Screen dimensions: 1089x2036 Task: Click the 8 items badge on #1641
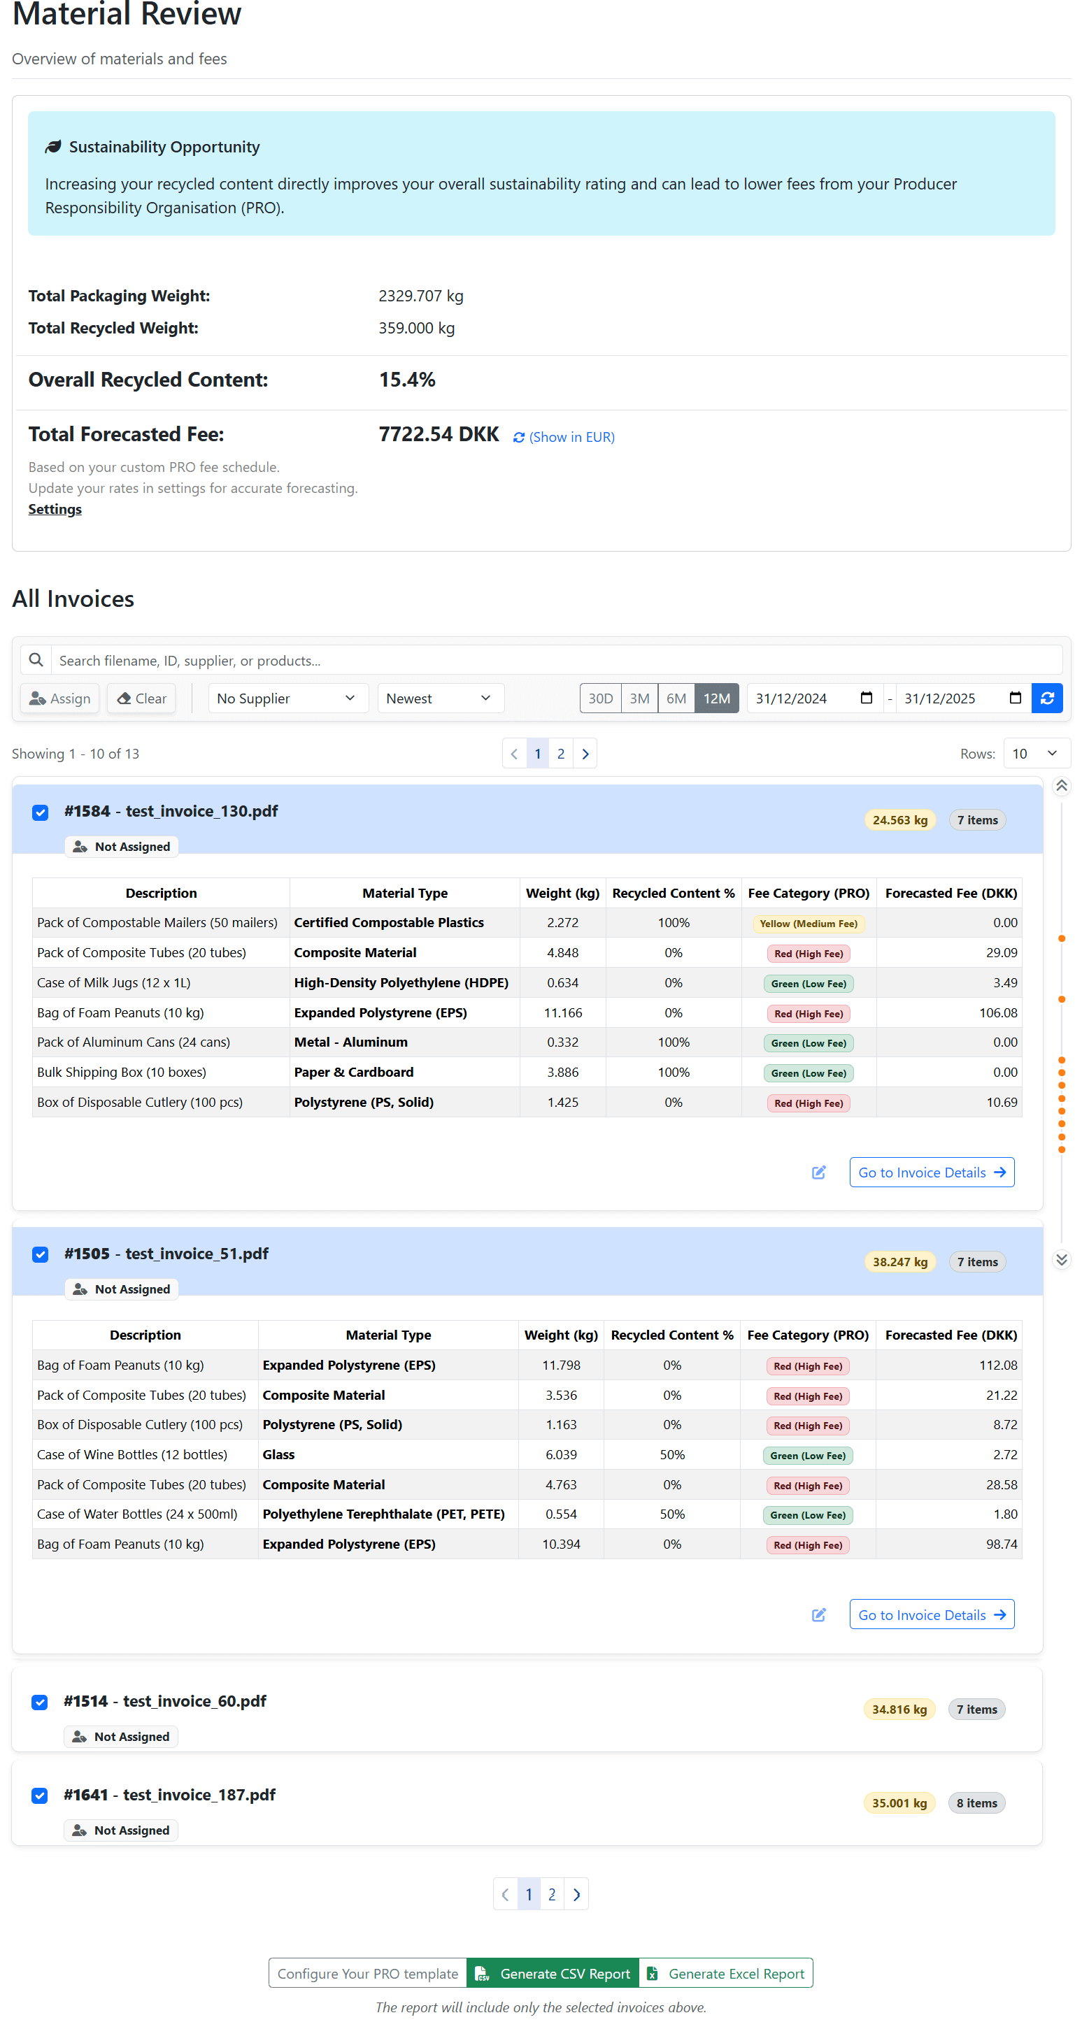[976, 1803]
